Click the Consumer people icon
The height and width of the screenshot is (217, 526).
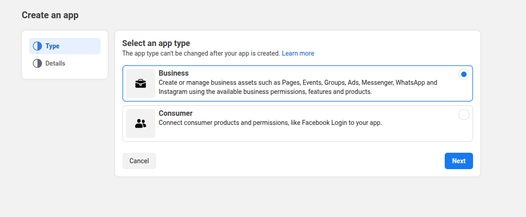click(x=141, y=124)
